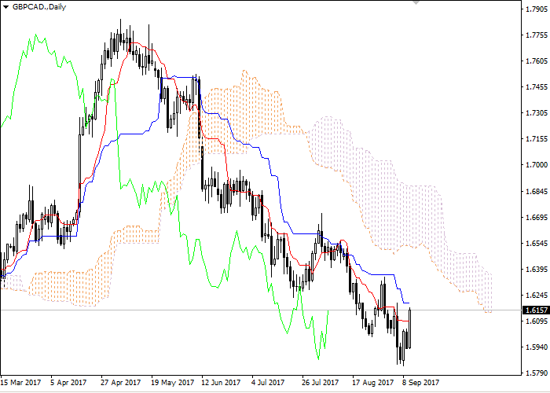Click the 1.7755 price axis label
The height and width of the screenshot is (393, 550).
[x=537, y=35]
